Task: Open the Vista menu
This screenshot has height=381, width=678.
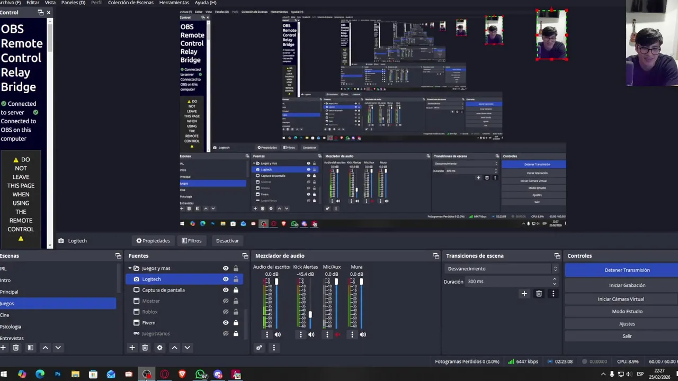Action: point(50,3)
